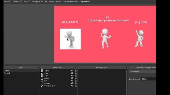Select the 'пнг' source name
This screenshot has height=95, width=170.
45,81
